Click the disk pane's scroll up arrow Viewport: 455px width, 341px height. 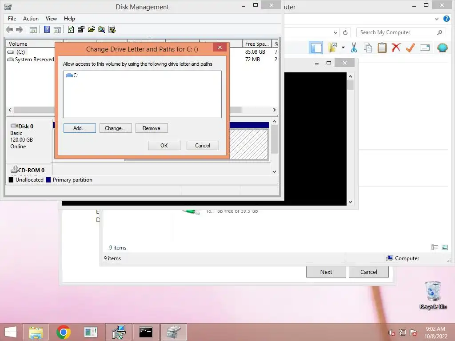point(274,121)
